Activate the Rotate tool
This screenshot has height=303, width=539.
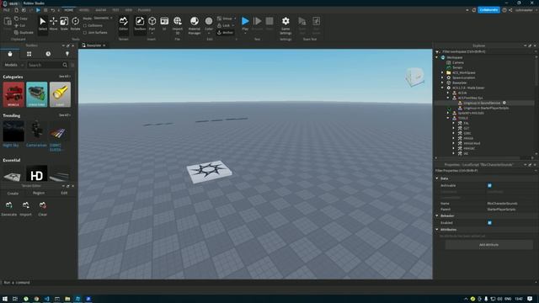(x=75, y=24)
